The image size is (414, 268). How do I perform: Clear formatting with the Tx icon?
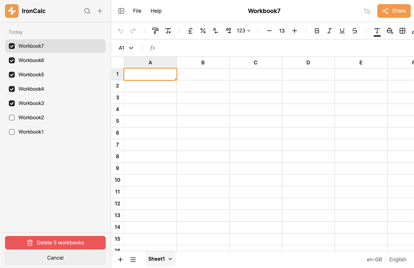[168, 31]
